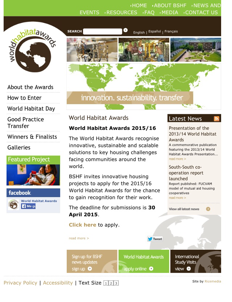Click the Tweet button with bird icon
This screenshot has width=232, height=302.
(155, 239)
